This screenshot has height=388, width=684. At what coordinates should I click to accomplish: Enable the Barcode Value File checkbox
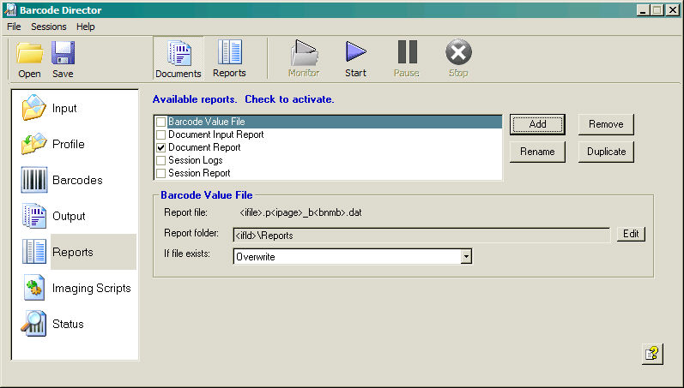tap(161, 122)
